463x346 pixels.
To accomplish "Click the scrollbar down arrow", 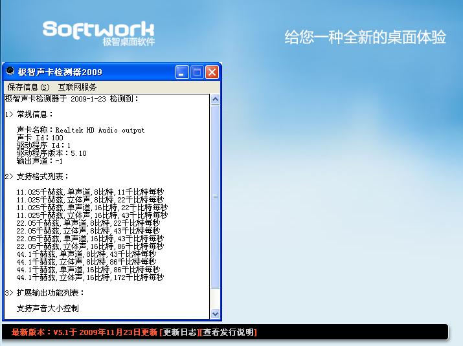I will coord(215,314).
